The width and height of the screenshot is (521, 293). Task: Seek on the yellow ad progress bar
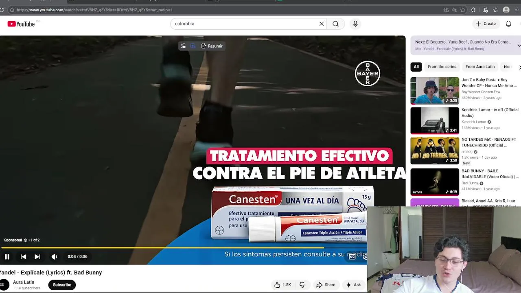coord(183,247)
